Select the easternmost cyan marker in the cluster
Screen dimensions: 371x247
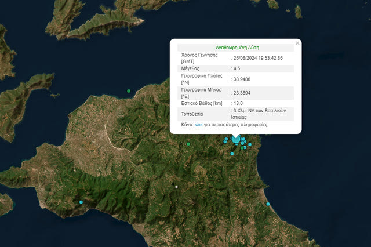(x=250, y=144)
